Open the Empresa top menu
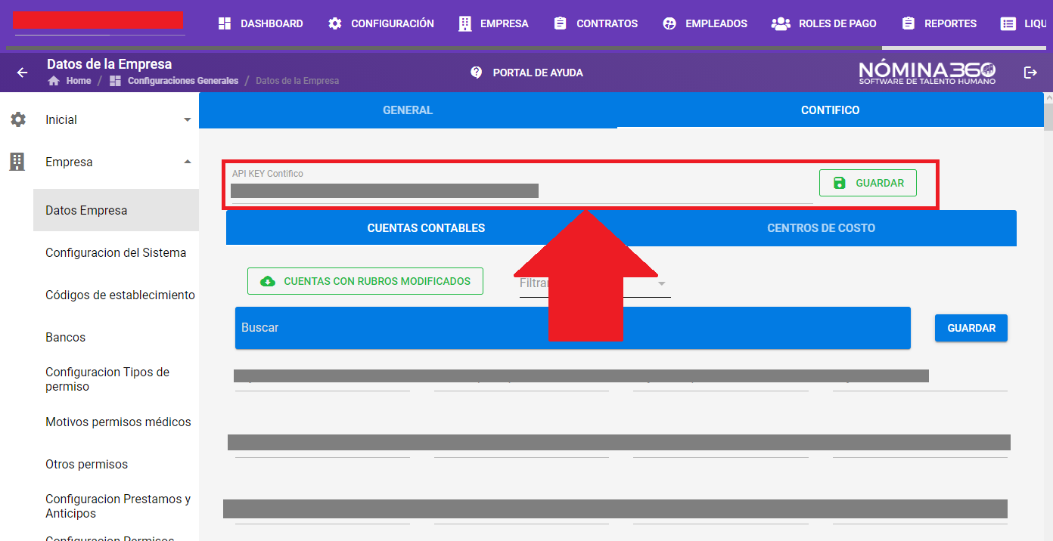 point(493,23)
